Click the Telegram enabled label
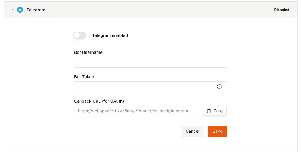301x152 pixels. pyautogui.click(x=110, y=35)
